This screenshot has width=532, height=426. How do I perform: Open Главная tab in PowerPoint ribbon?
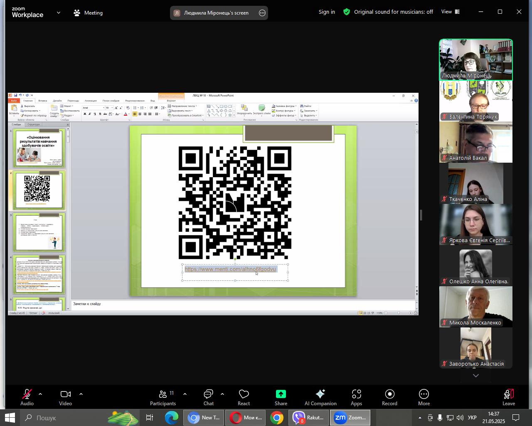pyautogui.click(x=28, y=101)
